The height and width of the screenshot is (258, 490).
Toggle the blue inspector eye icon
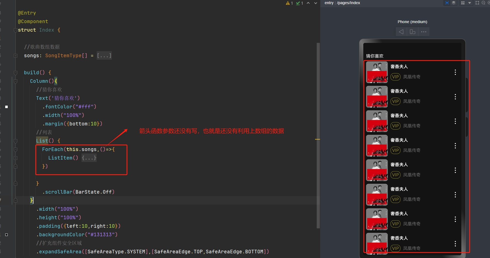[447, 3]
